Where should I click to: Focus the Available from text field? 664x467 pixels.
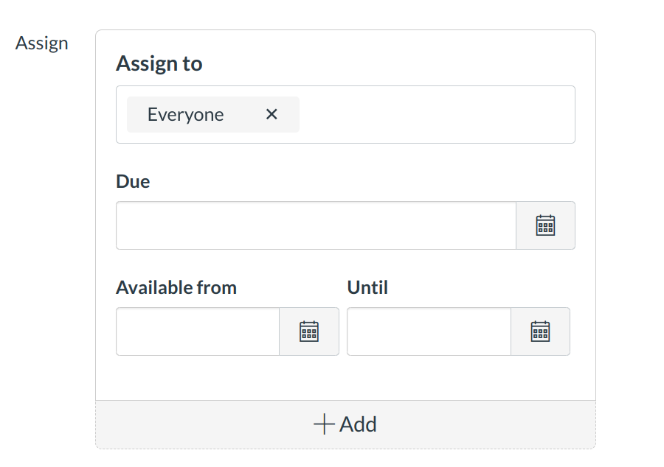coord(198,331)
